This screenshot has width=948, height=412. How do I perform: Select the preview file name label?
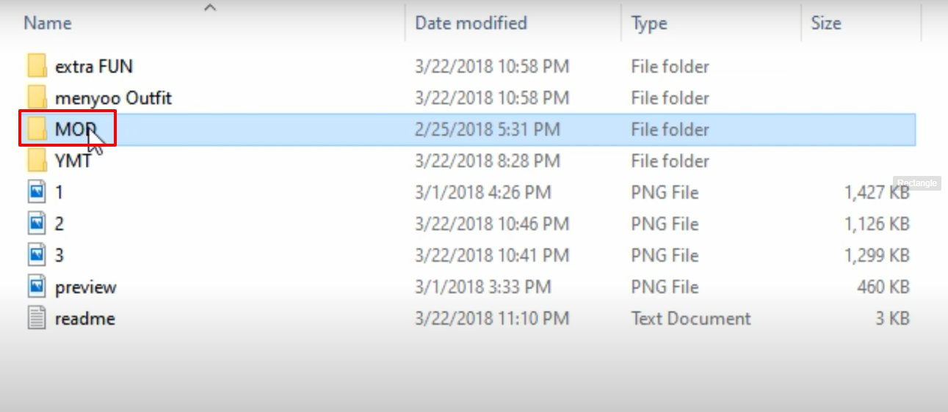click(x=86, y=287)
